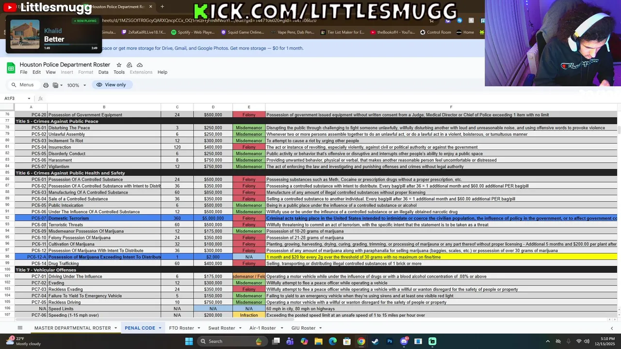Open Photoshop from taskbar
The height and width of the screenshot is (349, 621).
click(x=390, y=341)
